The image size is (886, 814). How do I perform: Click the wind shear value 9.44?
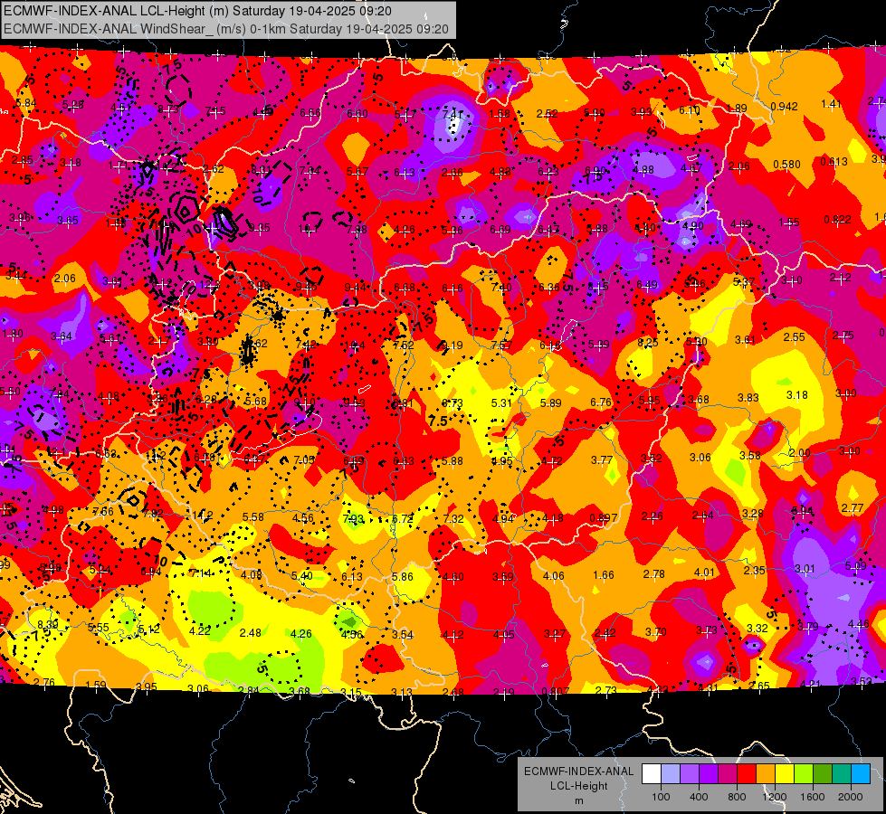click(x=355, y=288)
